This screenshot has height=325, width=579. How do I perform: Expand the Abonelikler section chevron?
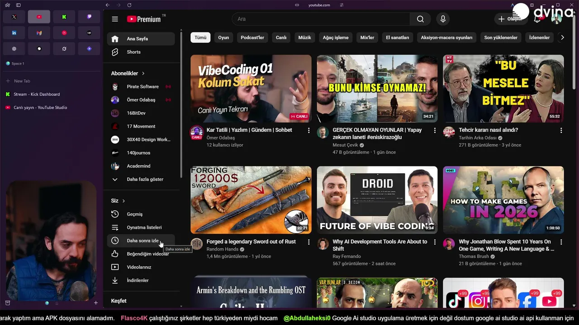[x=143, y=73]
